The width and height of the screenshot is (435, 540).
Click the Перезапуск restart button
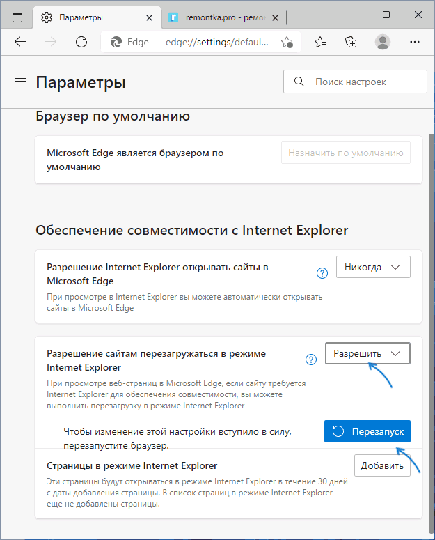(367, 431)
